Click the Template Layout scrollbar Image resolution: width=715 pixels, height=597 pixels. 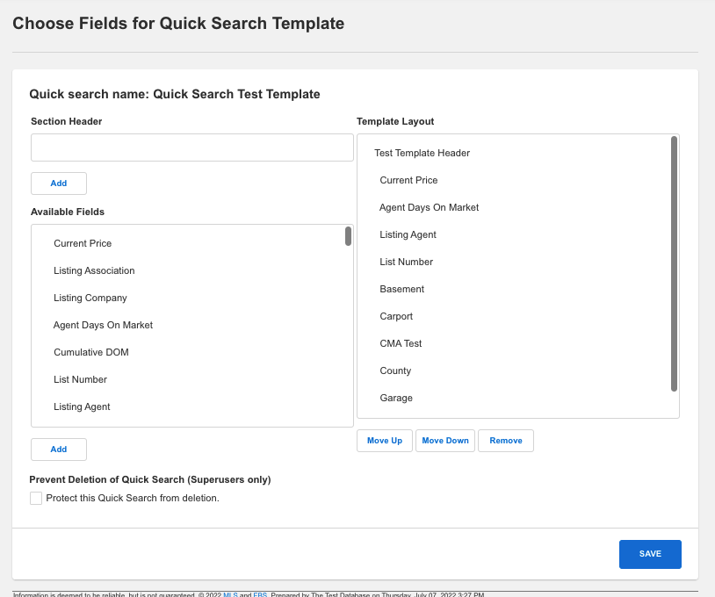point(675,263)
